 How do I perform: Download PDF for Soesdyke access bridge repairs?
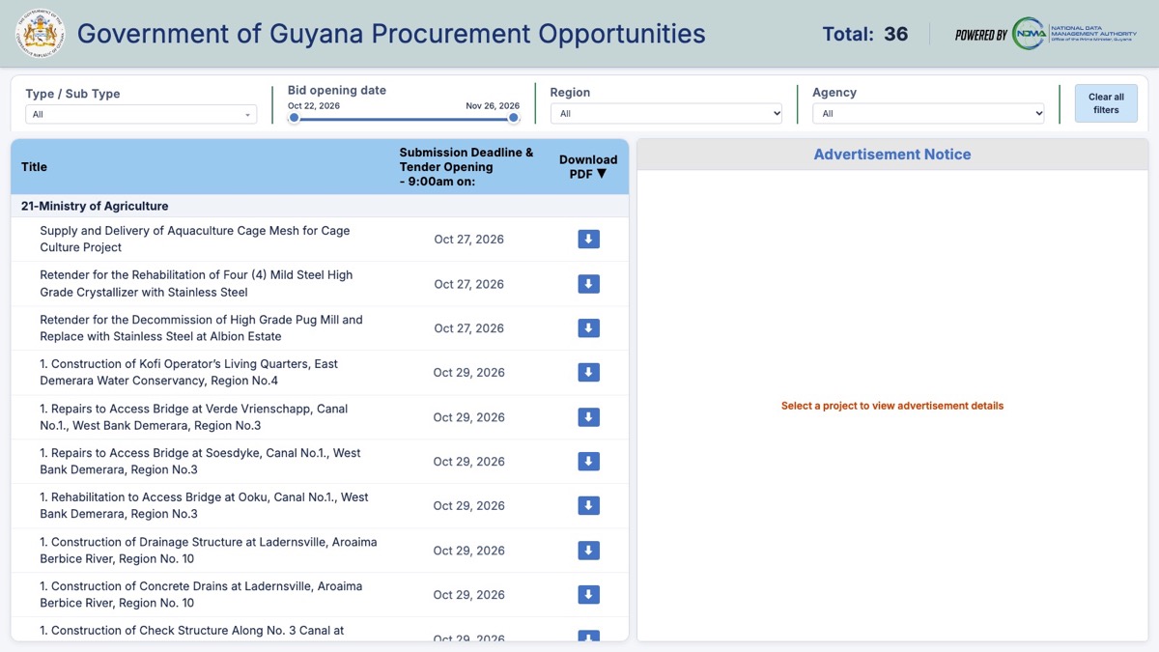coord(588,462)
